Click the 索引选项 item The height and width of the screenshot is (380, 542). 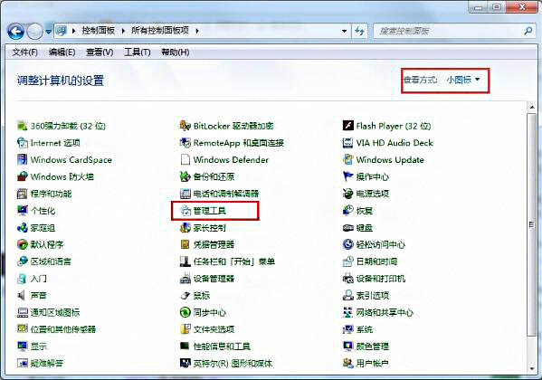[x=366, y=295]
